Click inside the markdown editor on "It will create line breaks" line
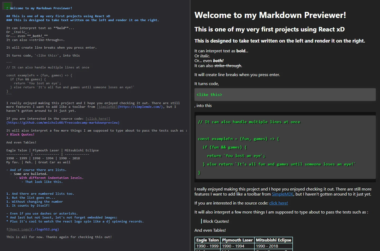 pyautogui.click(x=51, y=48)
